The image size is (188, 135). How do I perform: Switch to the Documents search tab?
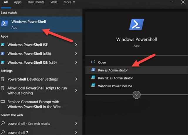click(36, 2)
